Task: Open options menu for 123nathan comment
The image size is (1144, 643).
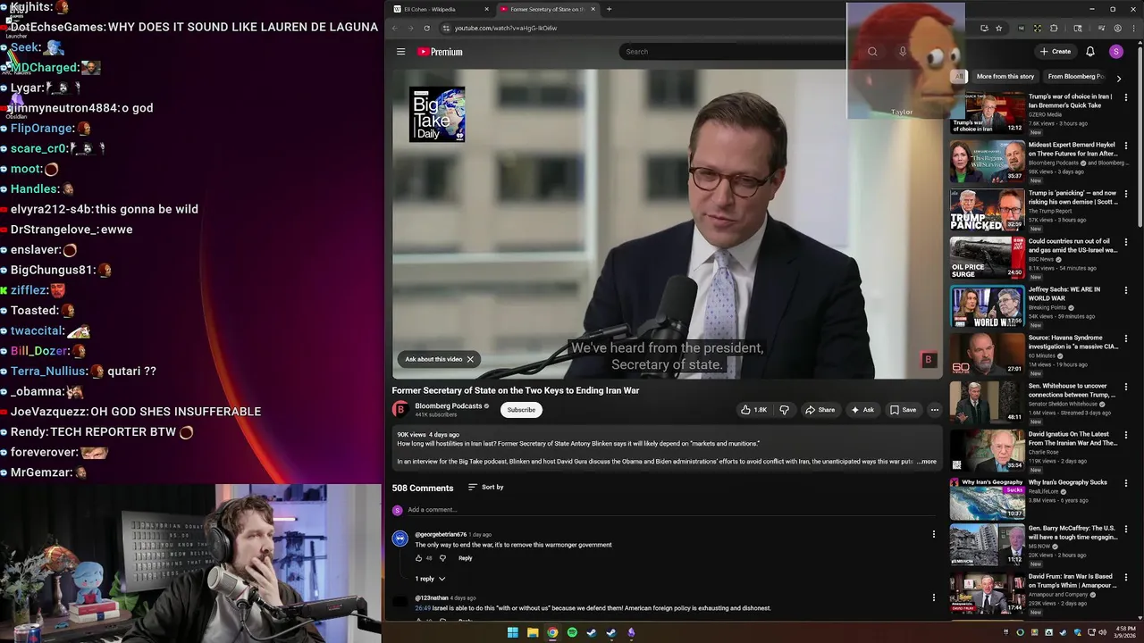Action: pyautogui.click(x=934, y=597)
